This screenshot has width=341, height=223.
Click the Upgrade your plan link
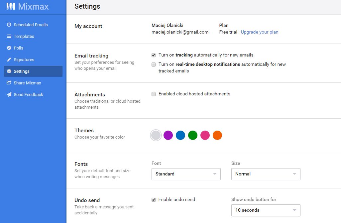tap(260, 32)
